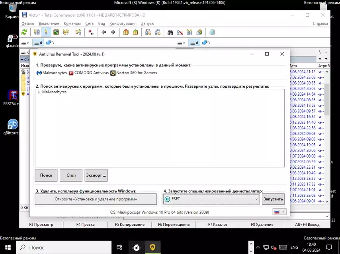Click COMODO Antivirus in installed list
Viewport: 340px width, 254px height.
coord(89,73)
